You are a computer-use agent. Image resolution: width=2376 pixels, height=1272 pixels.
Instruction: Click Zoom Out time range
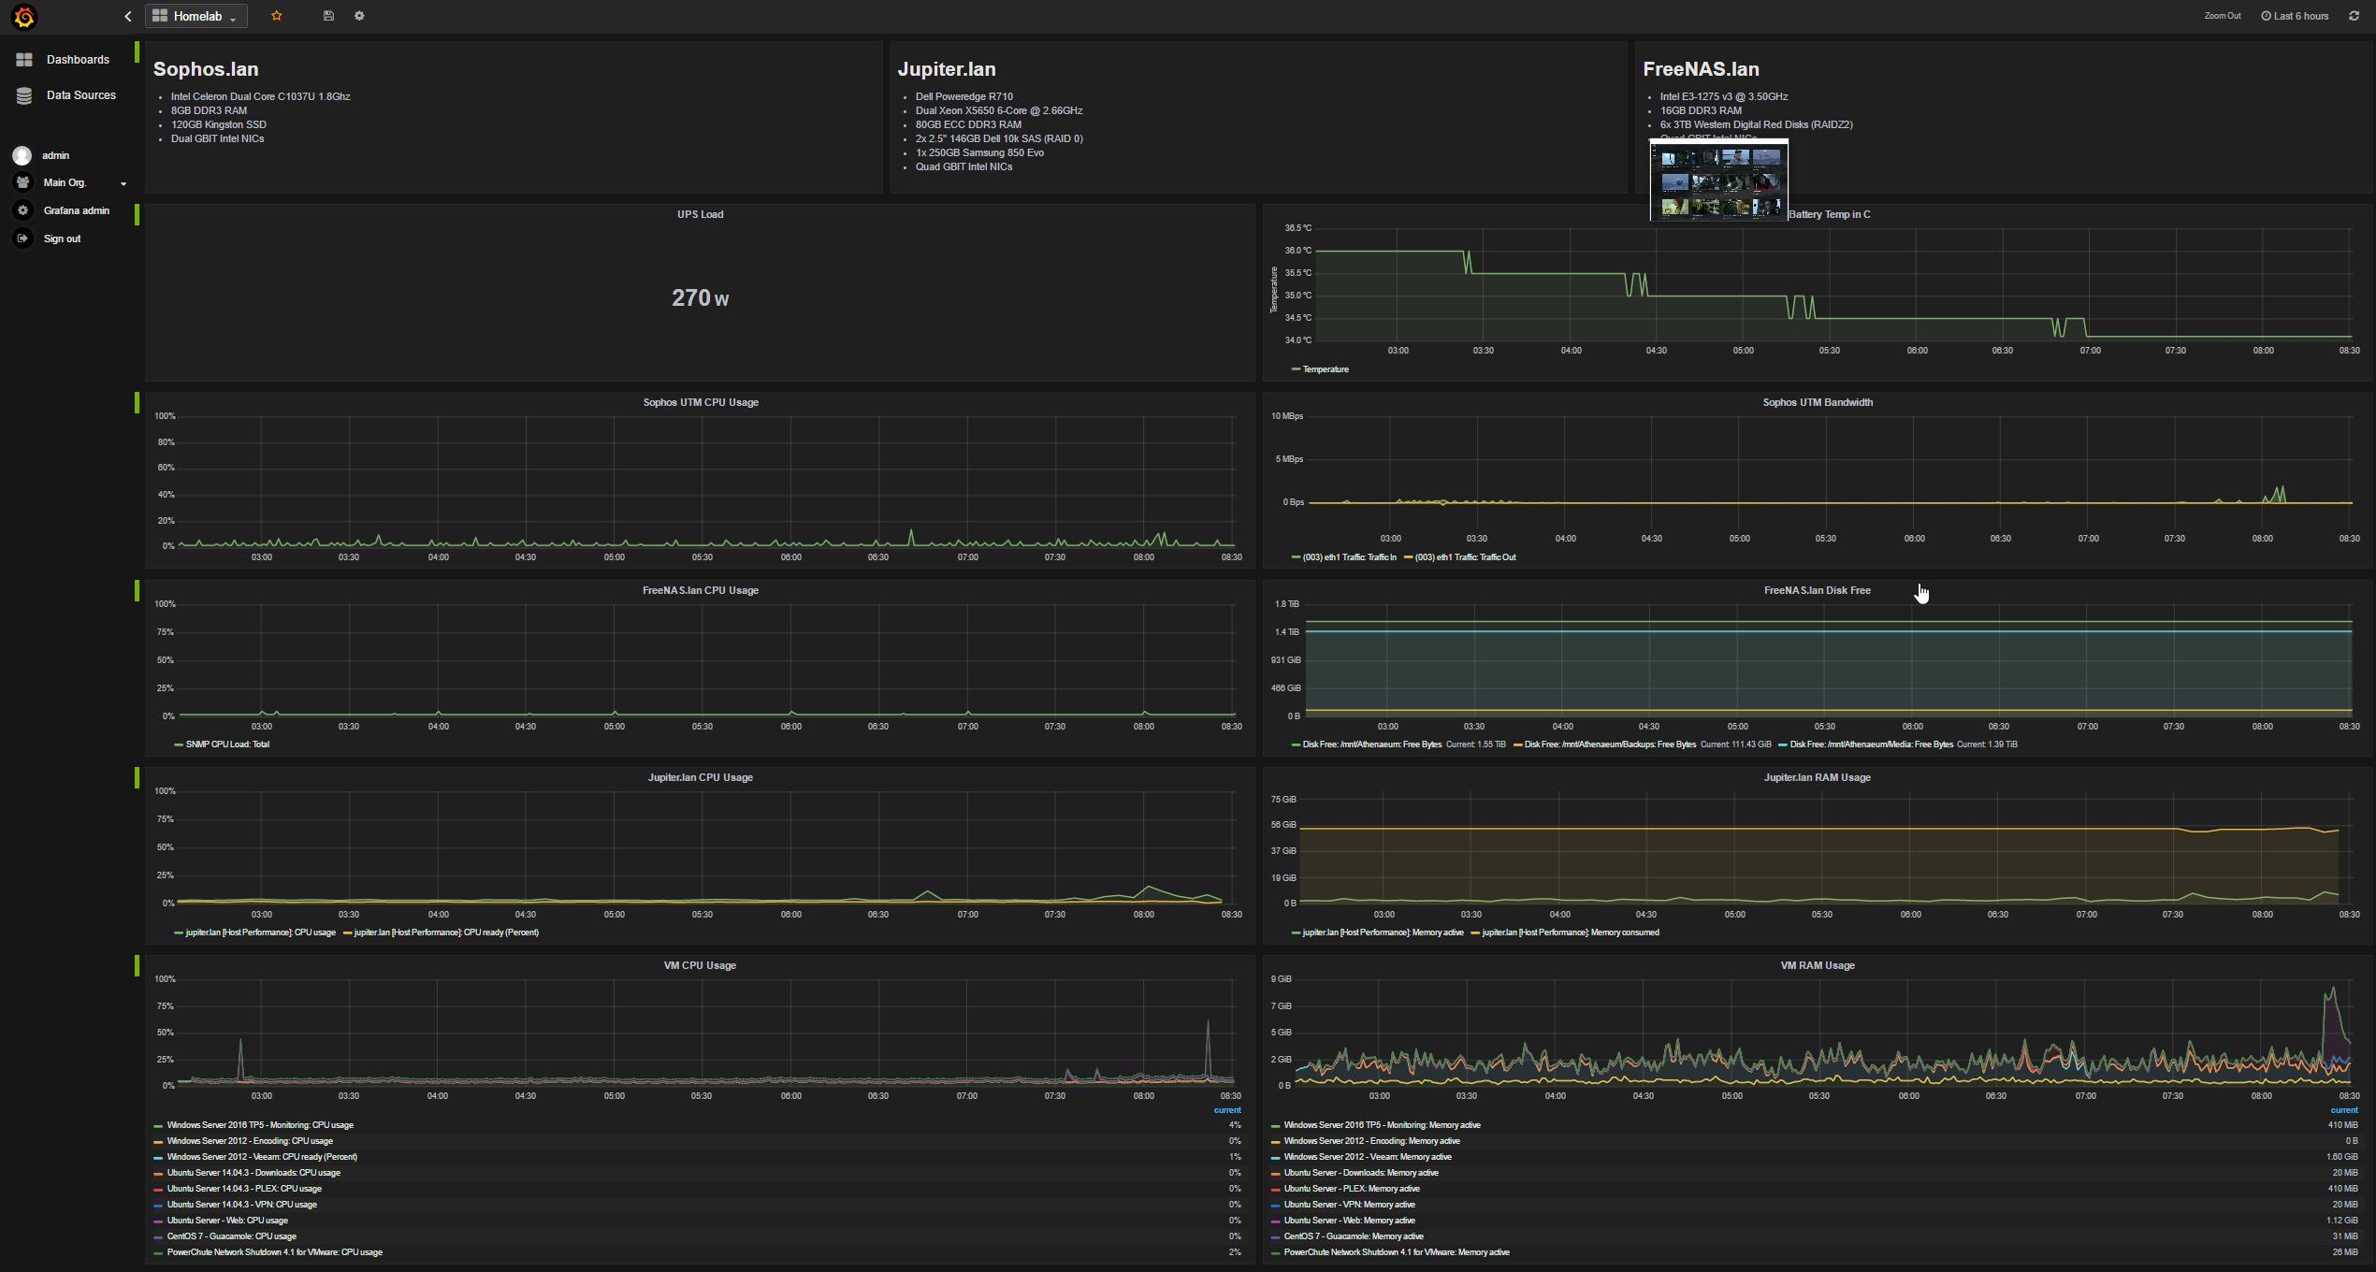(x=2222, y=16)
